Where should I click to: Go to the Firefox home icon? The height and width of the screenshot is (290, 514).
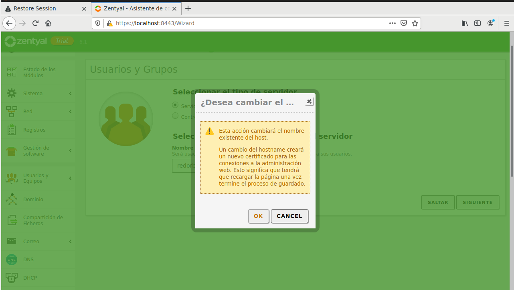[x=48, y=23]
